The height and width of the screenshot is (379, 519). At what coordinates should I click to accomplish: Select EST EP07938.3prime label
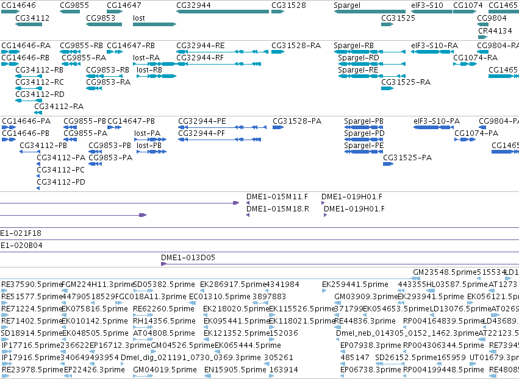pyautogui.click(x=371, y=345)
